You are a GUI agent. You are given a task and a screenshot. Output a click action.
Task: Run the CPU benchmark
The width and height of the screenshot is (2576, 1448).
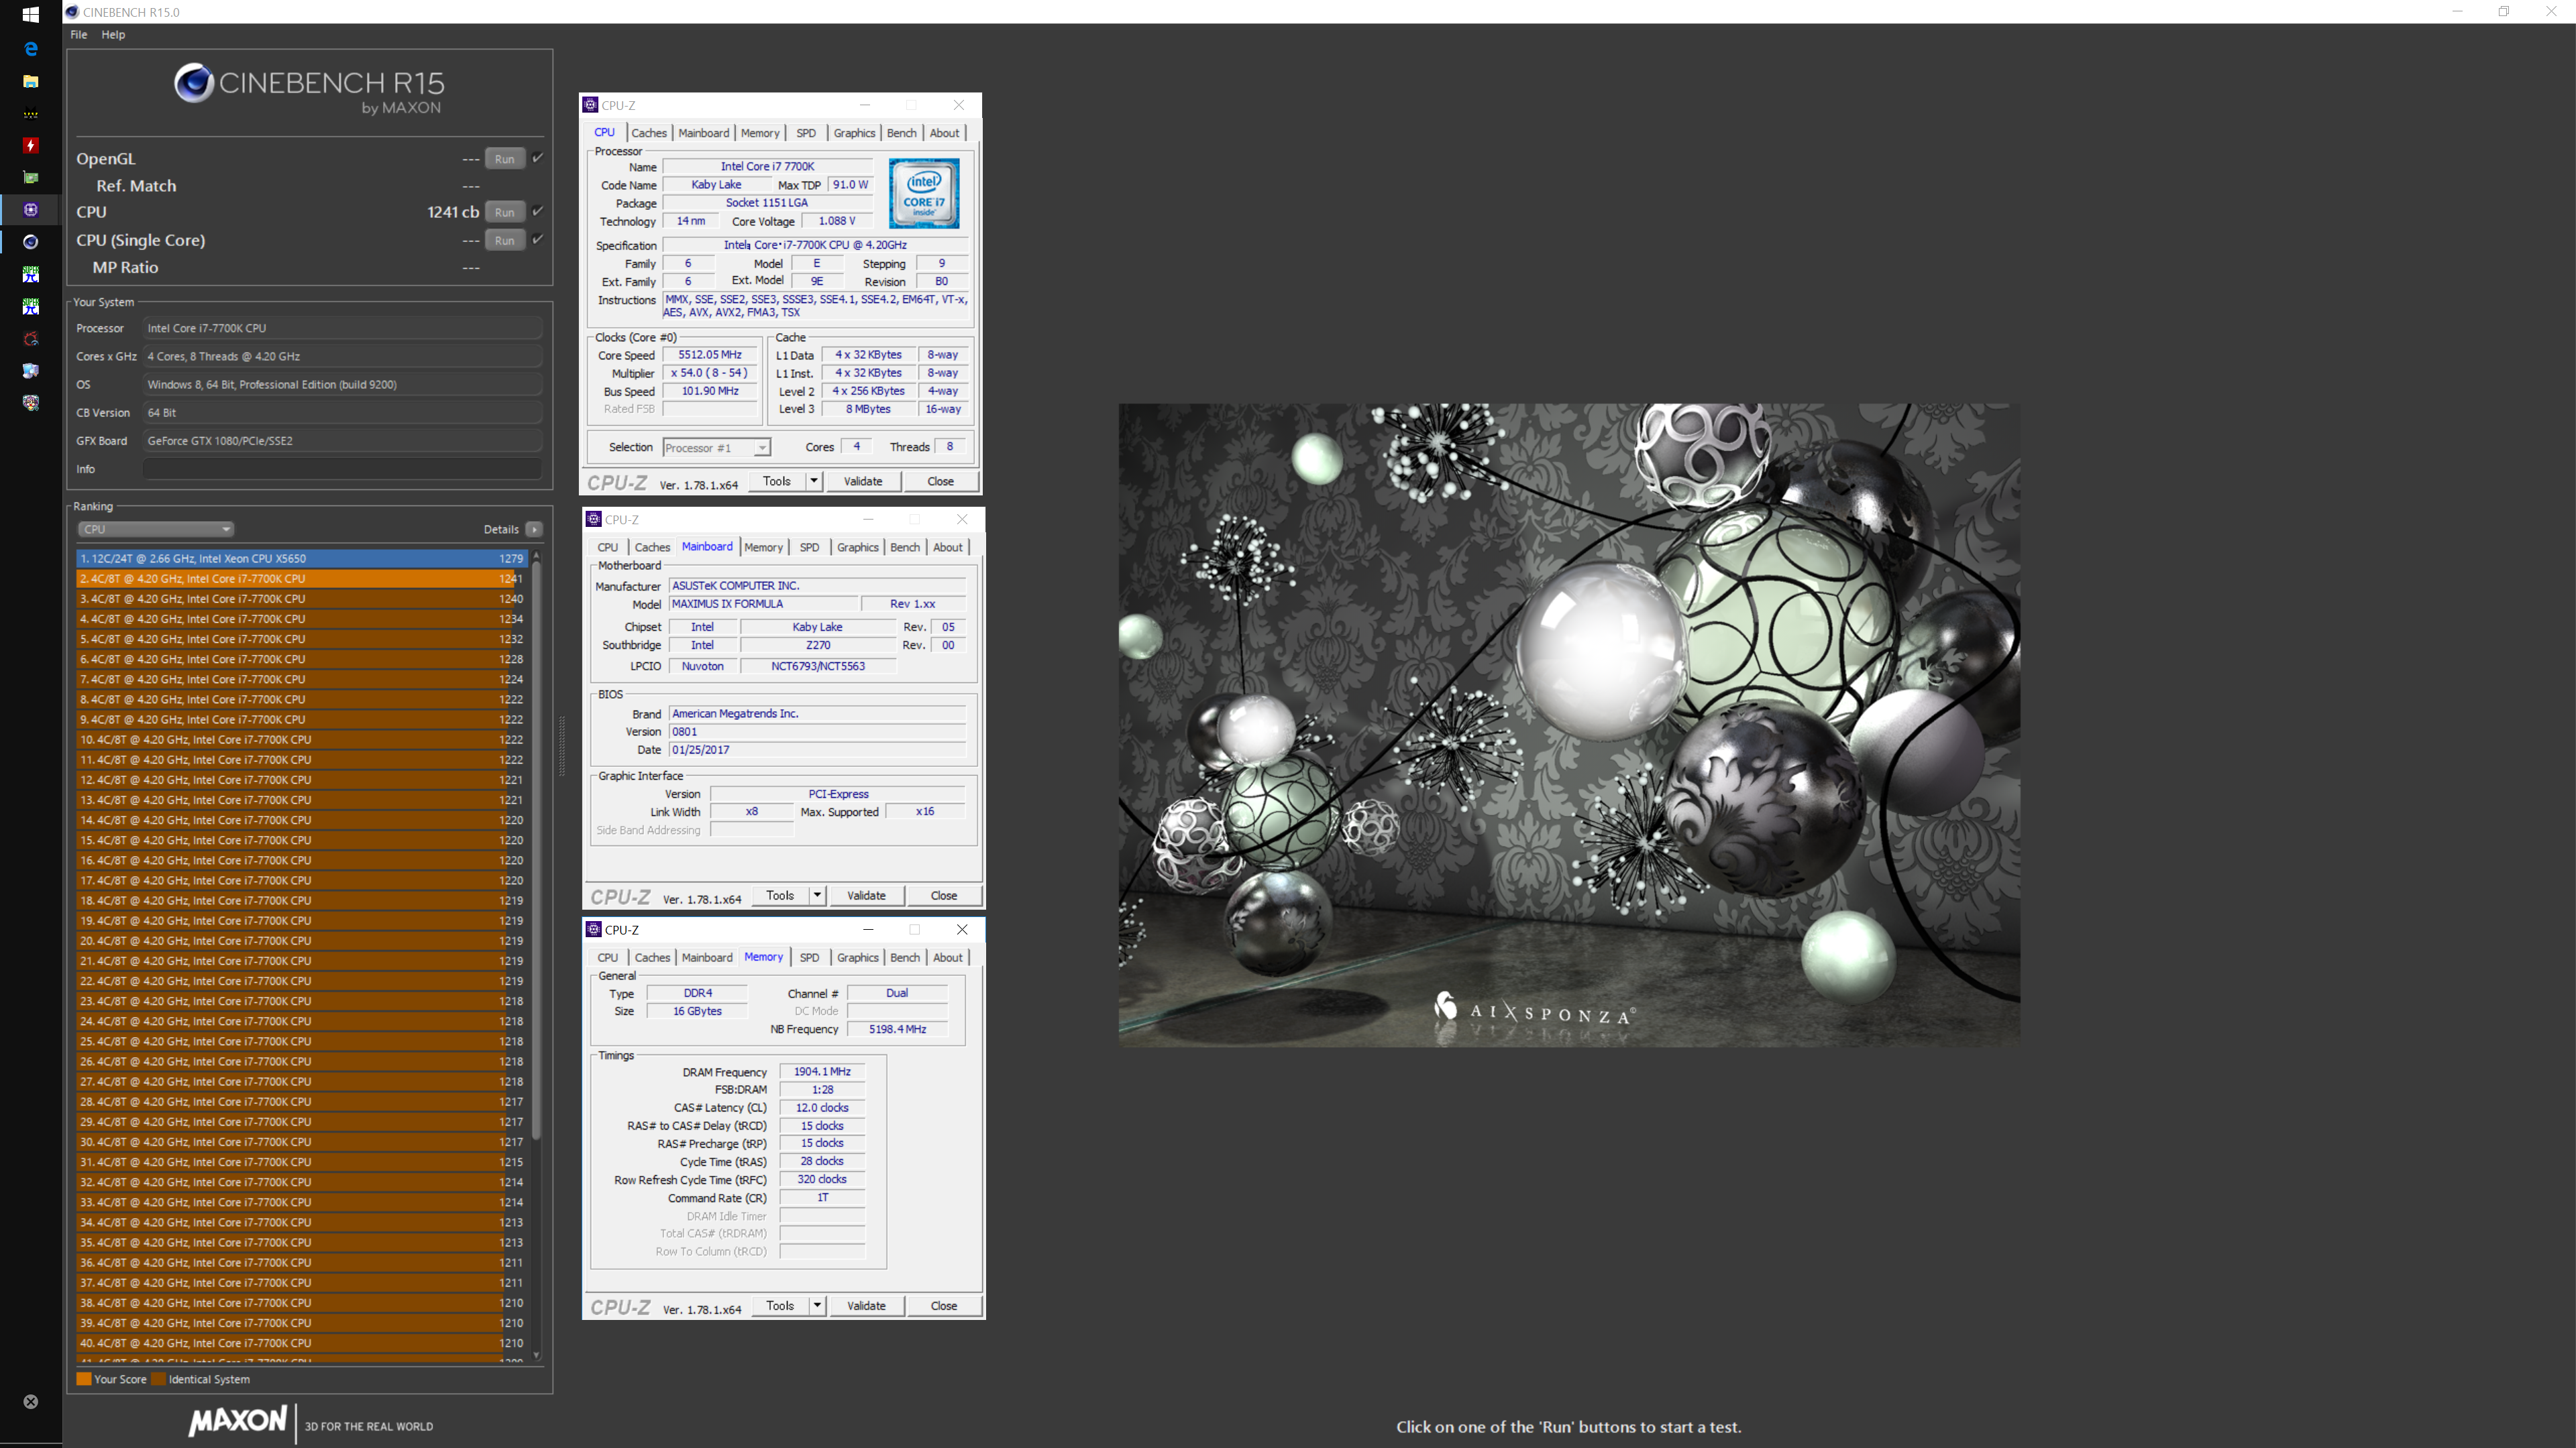click(x=505, y=212)
